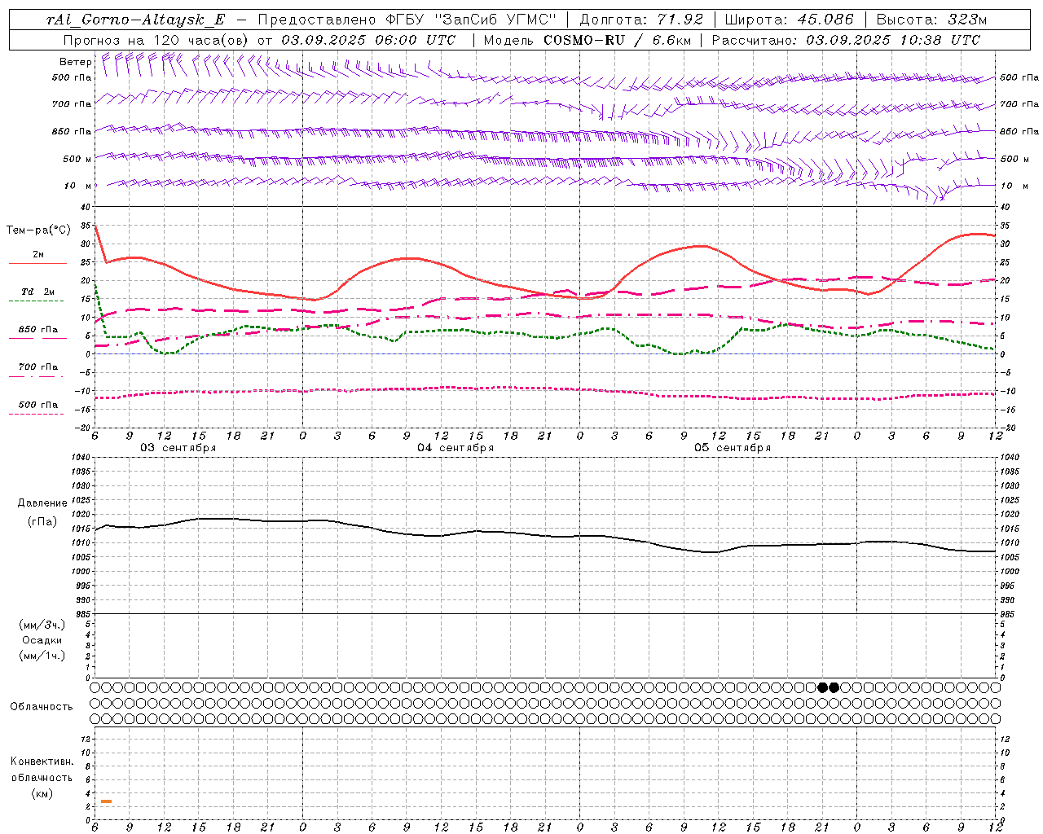Click the 850 гПа temperature legend entry
This screenshot has width=1043, height=834.
click(x=37, y=330)
